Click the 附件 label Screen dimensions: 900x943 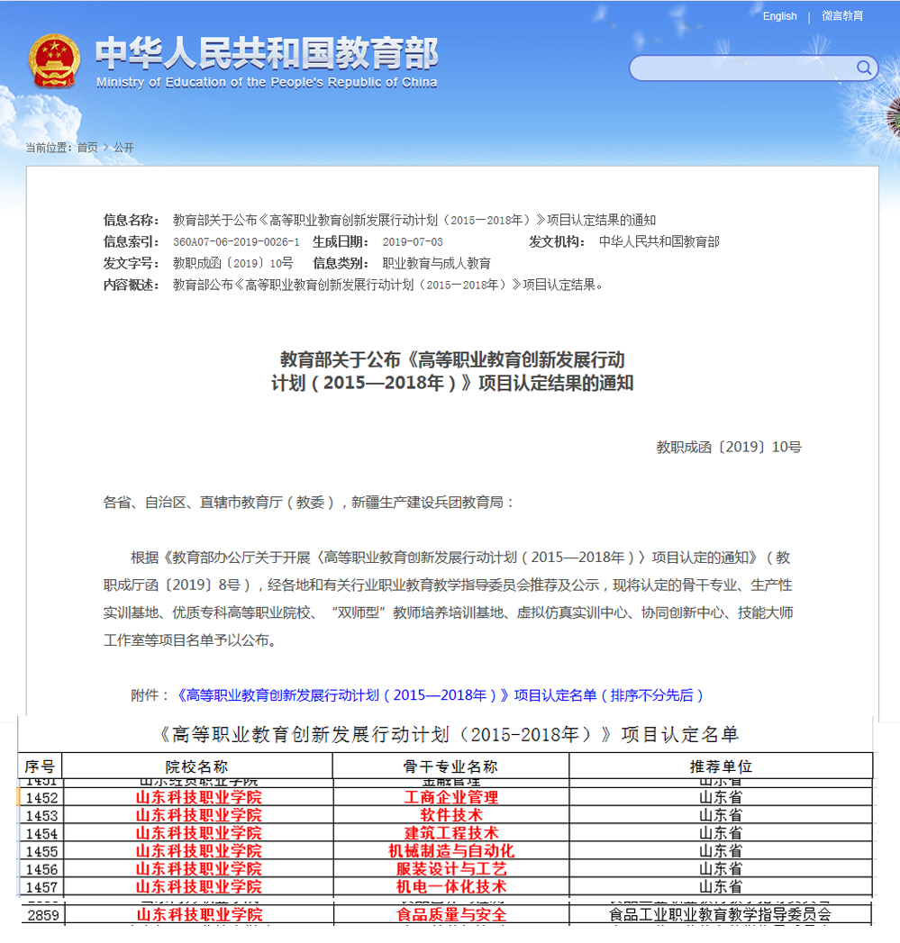(150, 695)
